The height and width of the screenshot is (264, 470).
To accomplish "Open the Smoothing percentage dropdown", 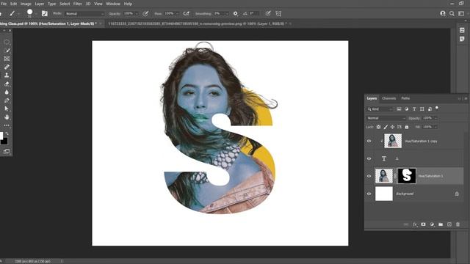I will pyautogui.click(x=227, y=14).
